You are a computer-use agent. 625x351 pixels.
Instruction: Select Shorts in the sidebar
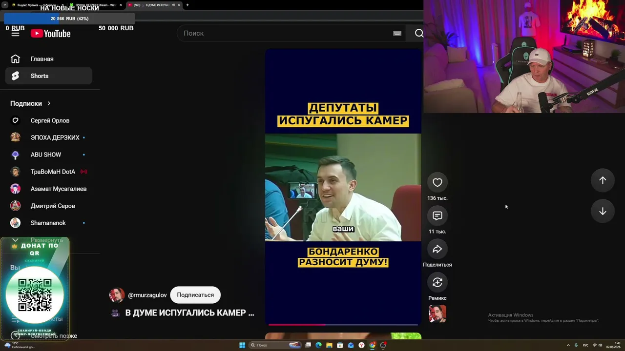(x=49, y=76)
